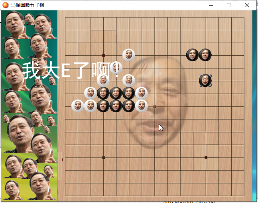Place a stone on the lower-right star point
258x203 pixels.
(206, 158)
